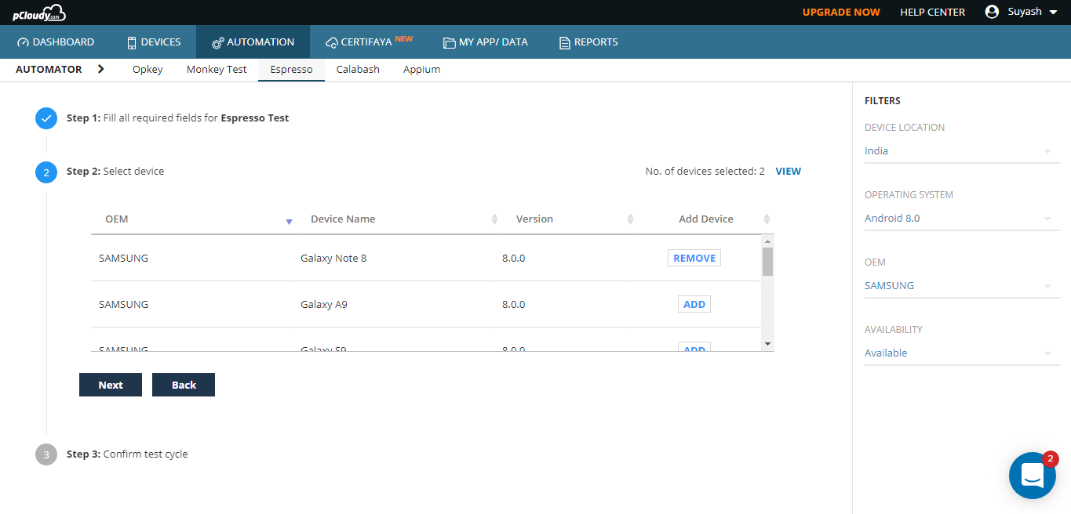
Task: Open MY APP/ DATA menu
Action: point(485,42)
